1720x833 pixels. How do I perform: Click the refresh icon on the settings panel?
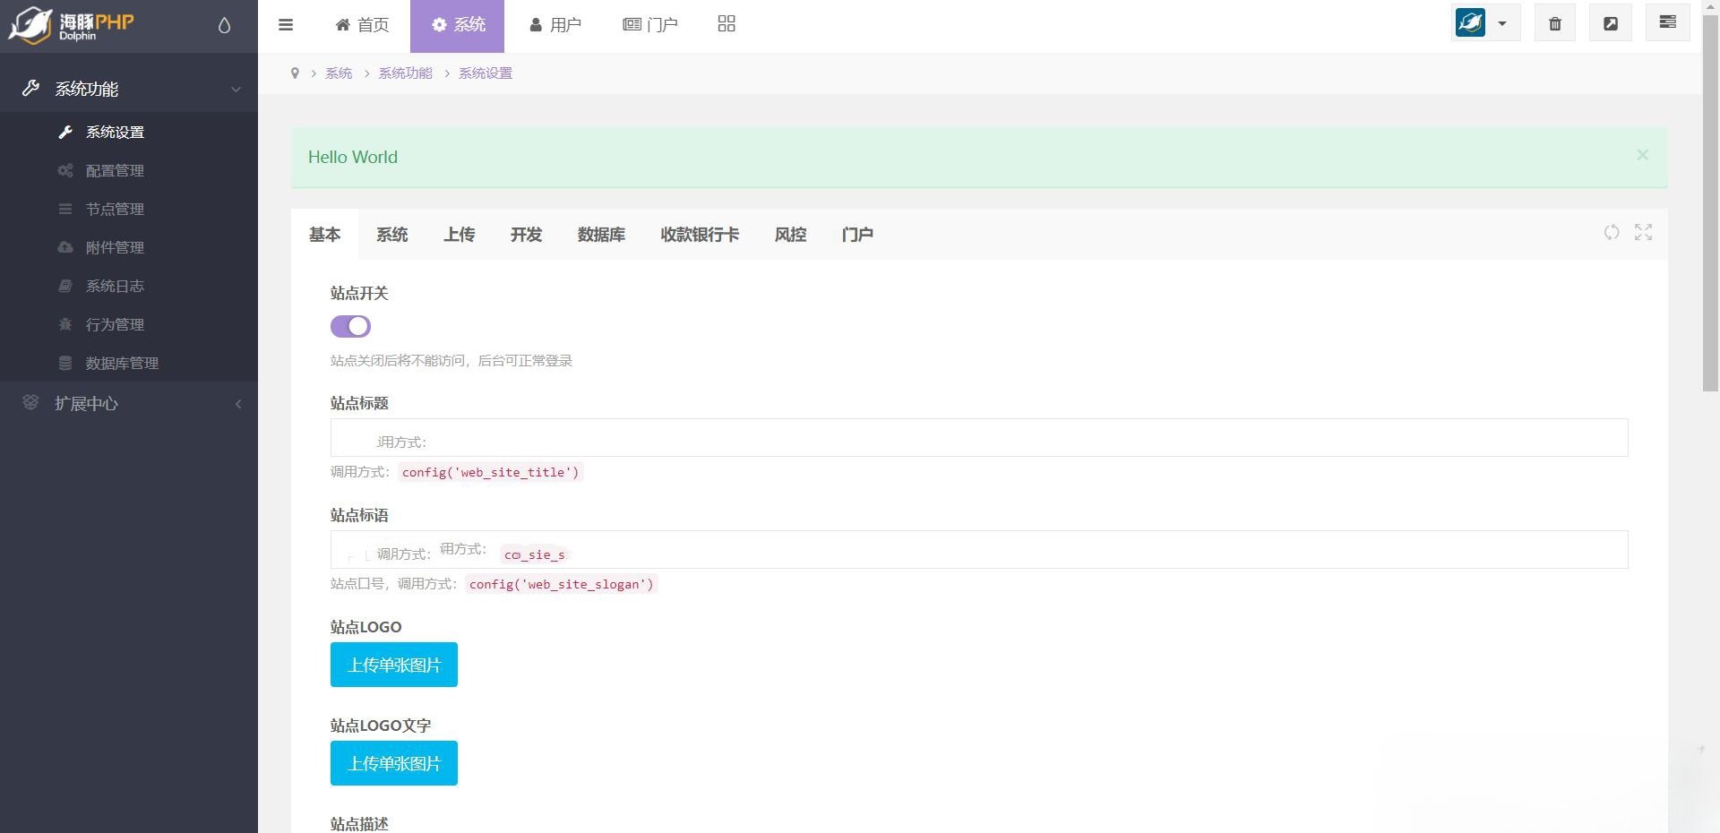point(1611,232)
